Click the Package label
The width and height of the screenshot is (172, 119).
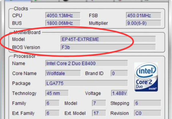[x=21, y=83]
